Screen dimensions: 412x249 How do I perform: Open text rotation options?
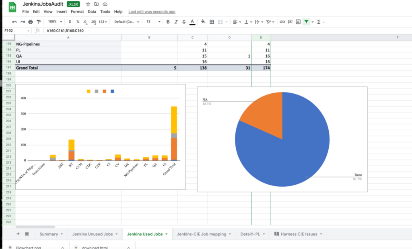click(270, 22)
